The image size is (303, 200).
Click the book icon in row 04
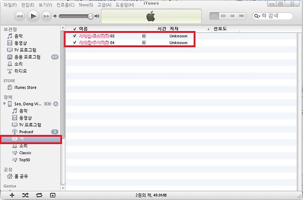(x=144, y=42)
